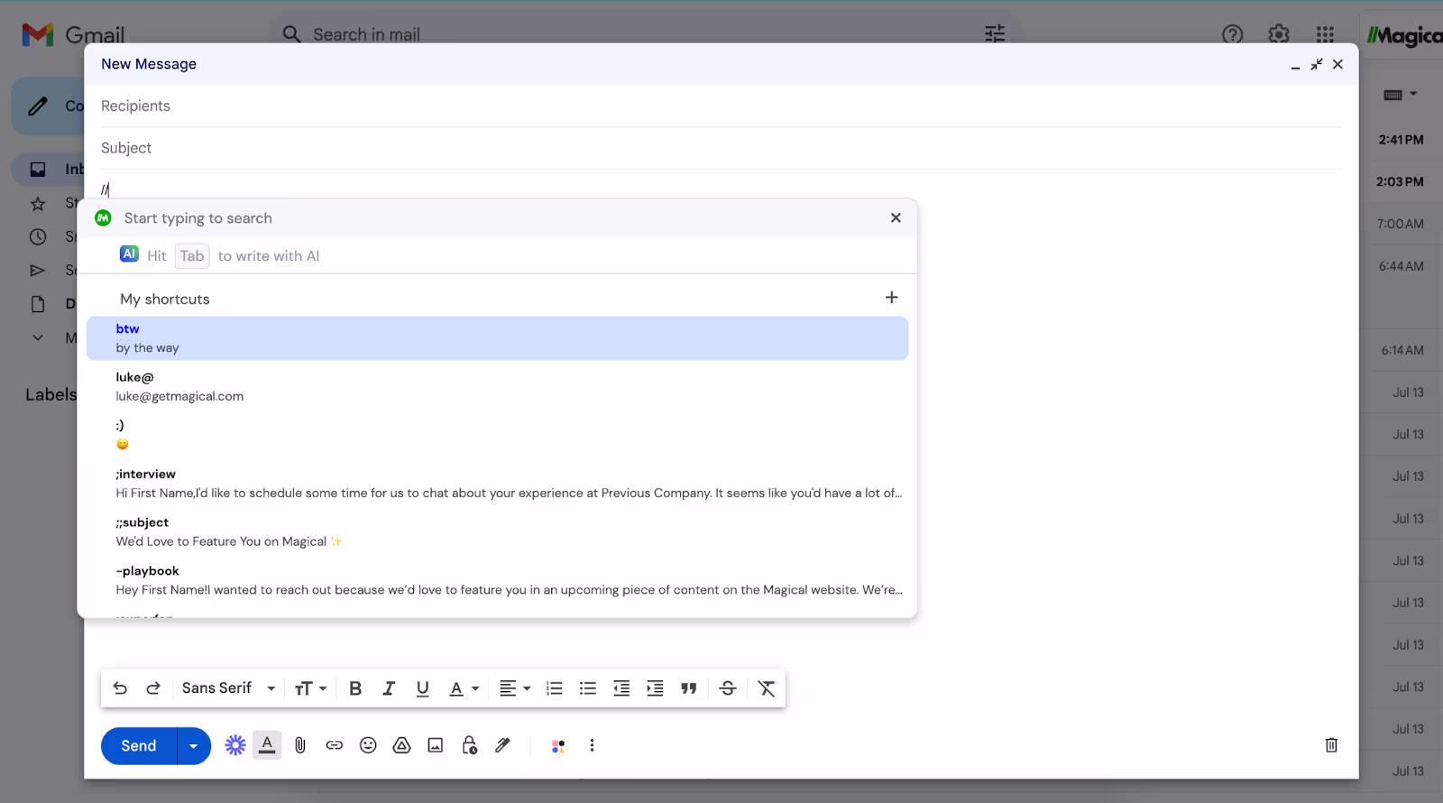Toggle bulleted list formatting
Viewport: 1443px width, 803px height.
pos(588,688)
